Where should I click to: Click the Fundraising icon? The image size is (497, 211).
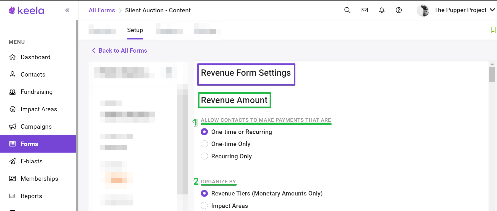click(x=12, y=92)
